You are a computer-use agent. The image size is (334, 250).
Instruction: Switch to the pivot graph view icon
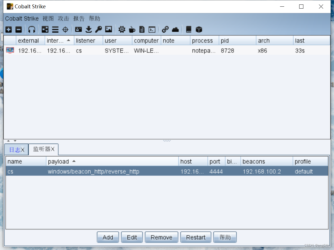[x=45, y=29]
